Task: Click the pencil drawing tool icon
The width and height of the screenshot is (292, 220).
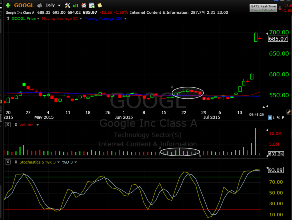Action: tap(289, 112)
